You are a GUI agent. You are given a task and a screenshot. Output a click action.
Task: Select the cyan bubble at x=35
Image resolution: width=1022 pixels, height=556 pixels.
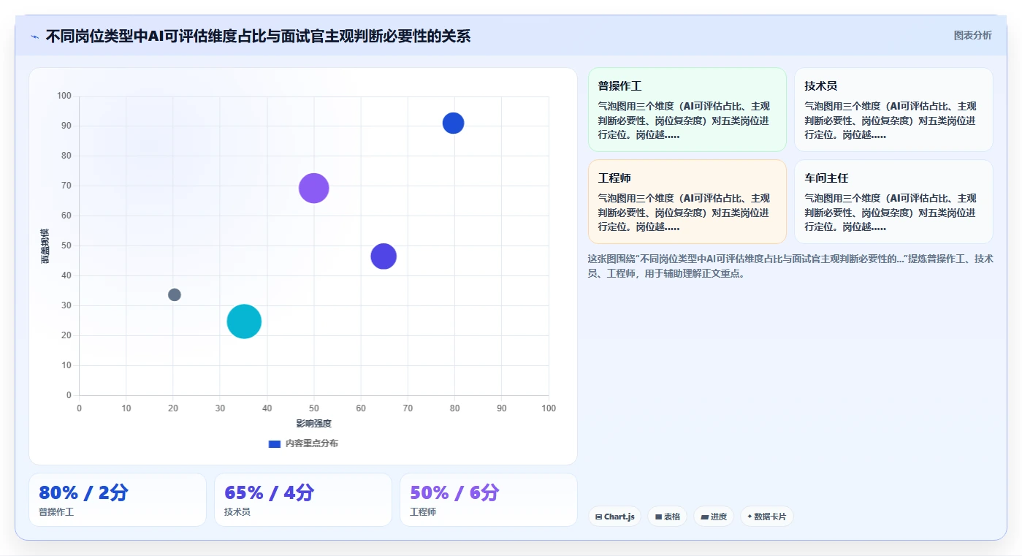(x=244, y=321)
